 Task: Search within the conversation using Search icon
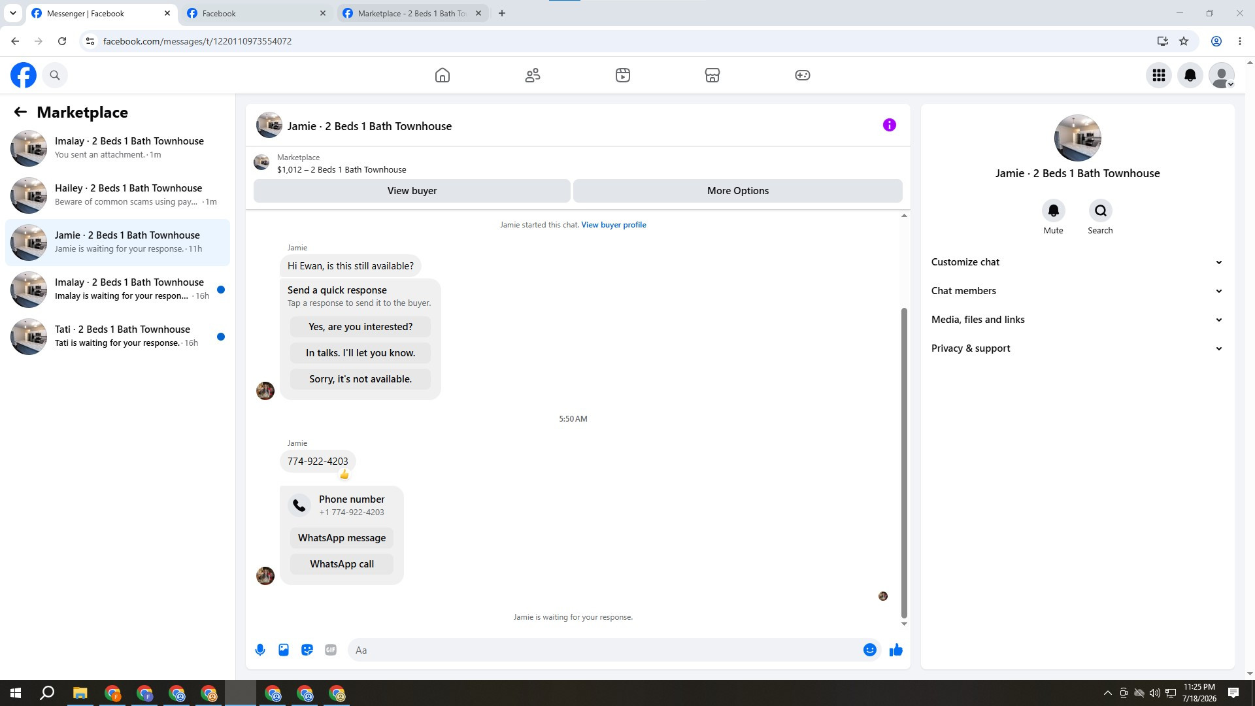[x=1101, y=210]
